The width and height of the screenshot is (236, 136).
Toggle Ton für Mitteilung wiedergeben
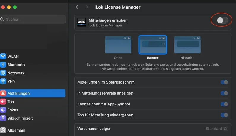pos(224,115)
